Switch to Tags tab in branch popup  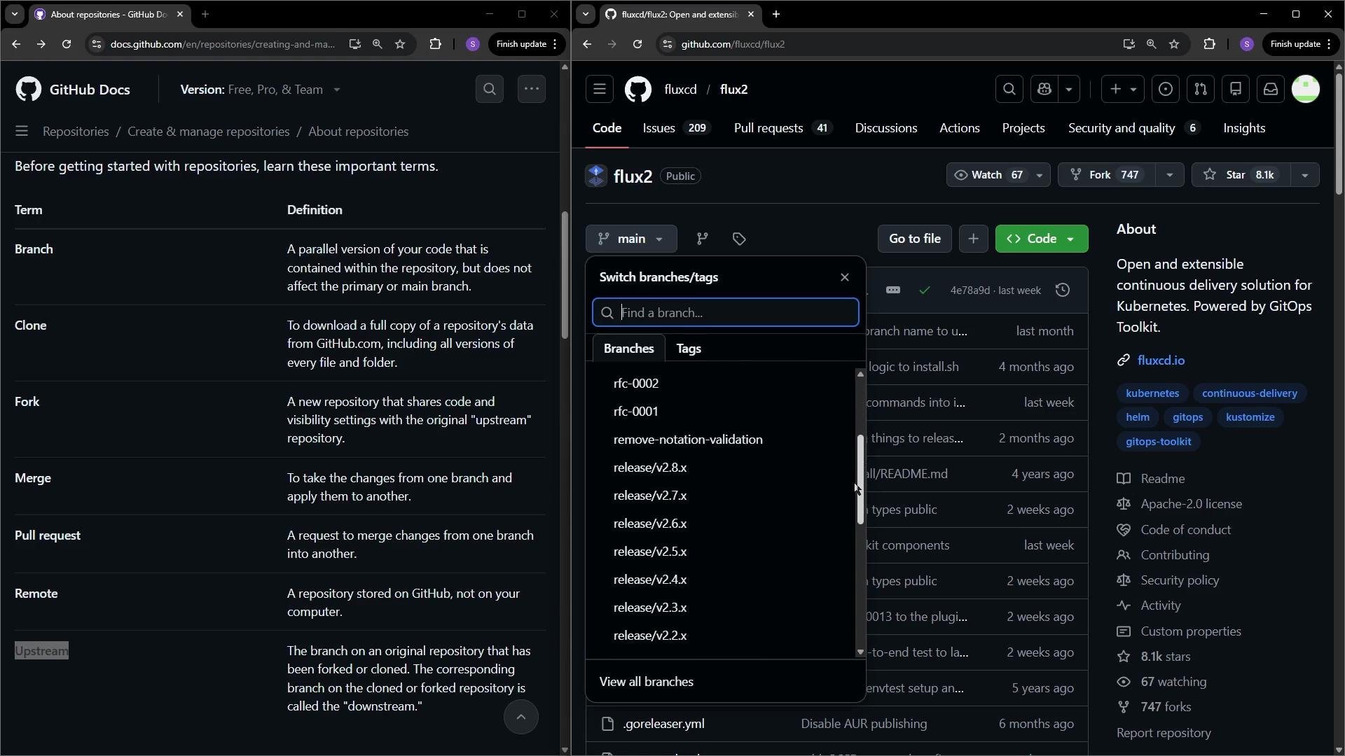(x=689, y=349)
